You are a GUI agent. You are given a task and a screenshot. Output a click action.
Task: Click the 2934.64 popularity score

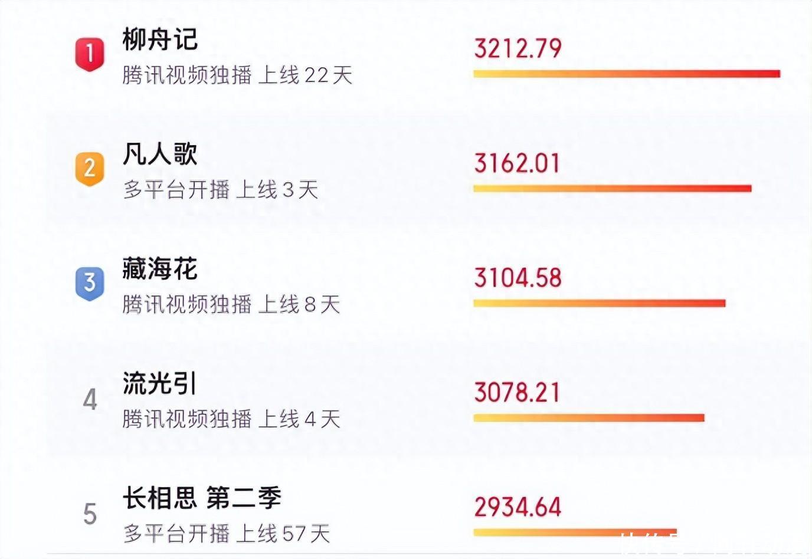(518, 507)
